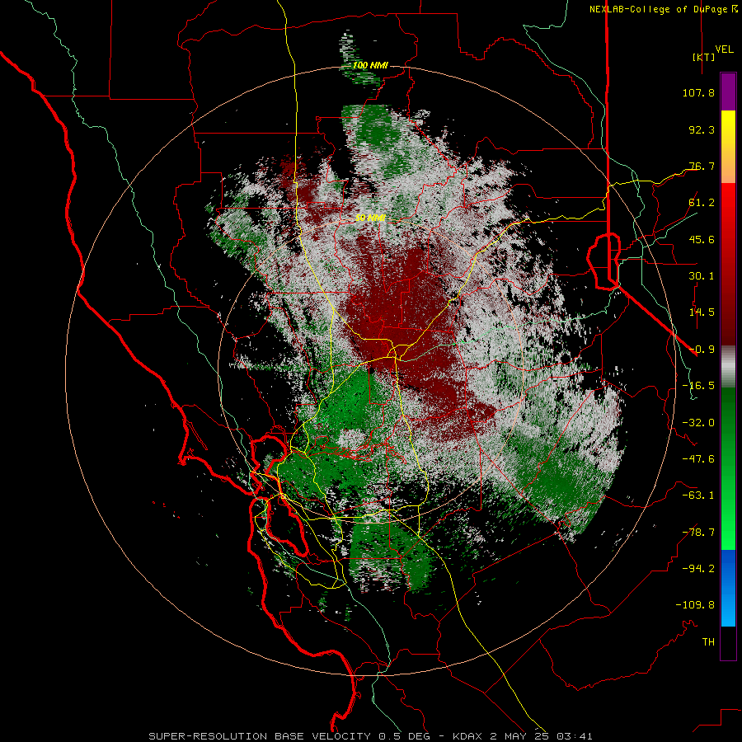Click the -63.1 legend value
The image size is (742, 742).
(x=698, y=495)
